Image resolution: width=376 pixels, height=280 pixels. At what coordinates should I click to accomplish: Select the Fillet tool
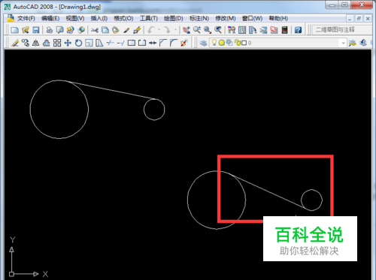[174, 43]
